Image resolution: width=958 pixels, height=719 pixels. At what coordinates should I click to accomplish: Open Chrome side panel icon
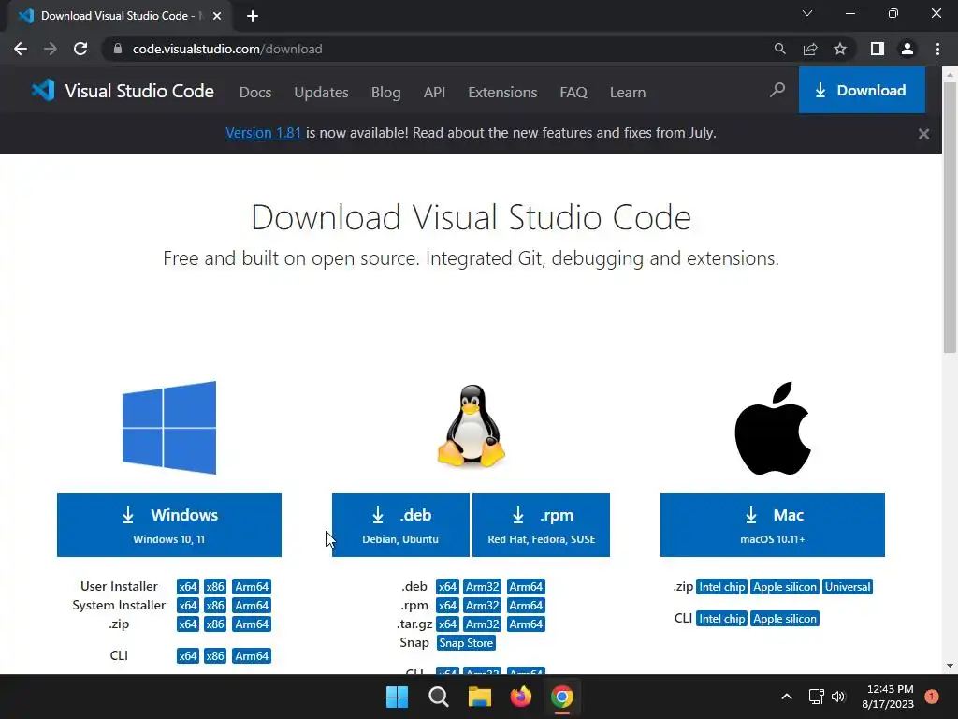click(x=878, y=49)
